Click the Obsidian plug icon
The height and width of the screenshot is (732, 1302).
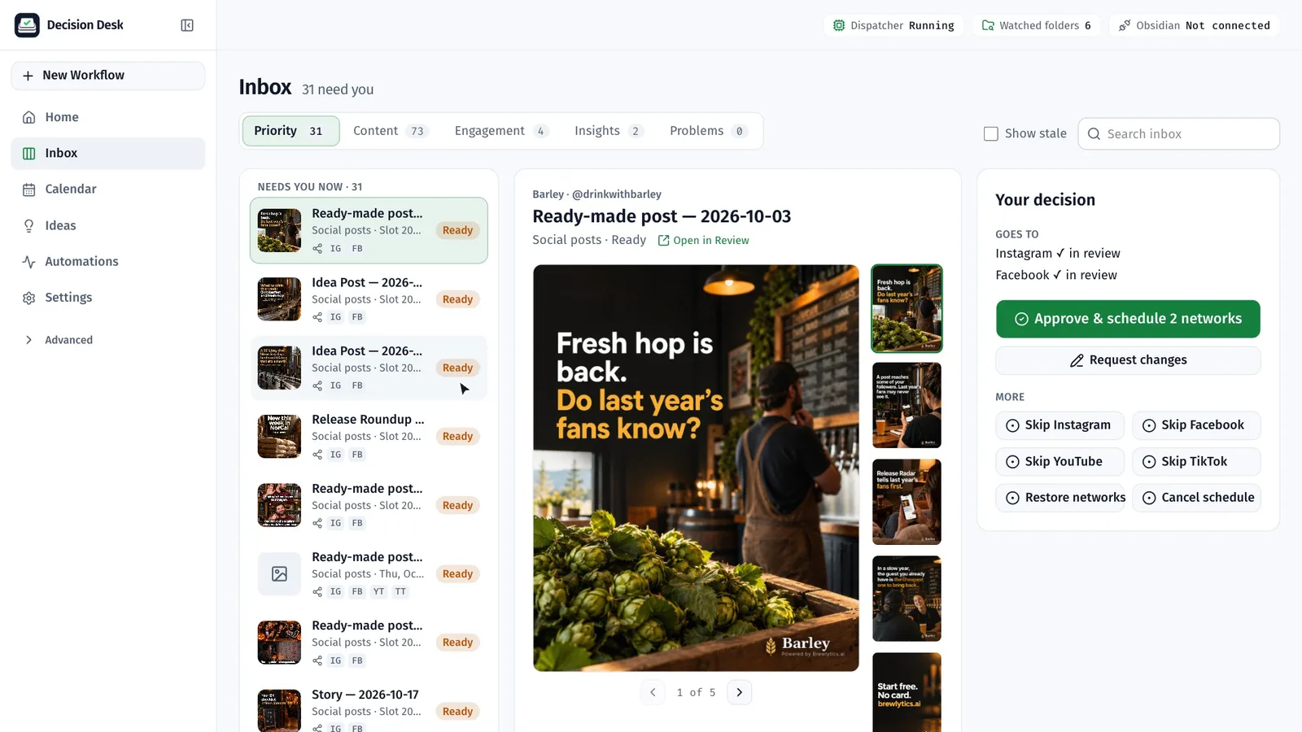(1125, 25)
